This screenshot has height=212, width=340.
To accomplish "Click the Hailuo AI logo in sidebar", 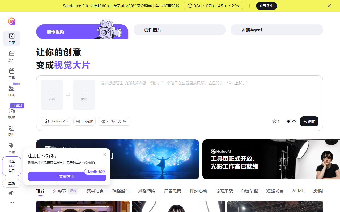I will [12, 21].
